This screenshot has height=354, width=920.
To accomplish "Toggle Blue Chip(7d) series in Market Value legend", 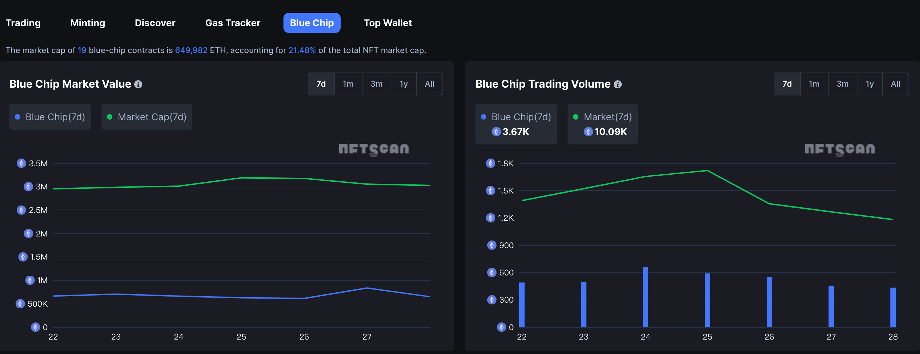I will [x=50, y=117].
